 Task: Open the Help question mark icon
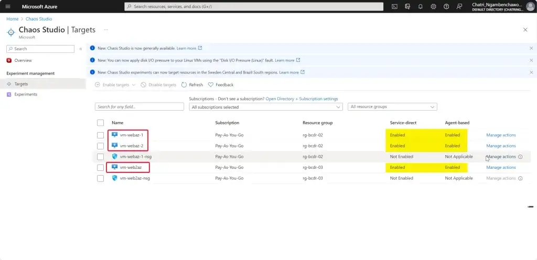[x=446, y=6]
